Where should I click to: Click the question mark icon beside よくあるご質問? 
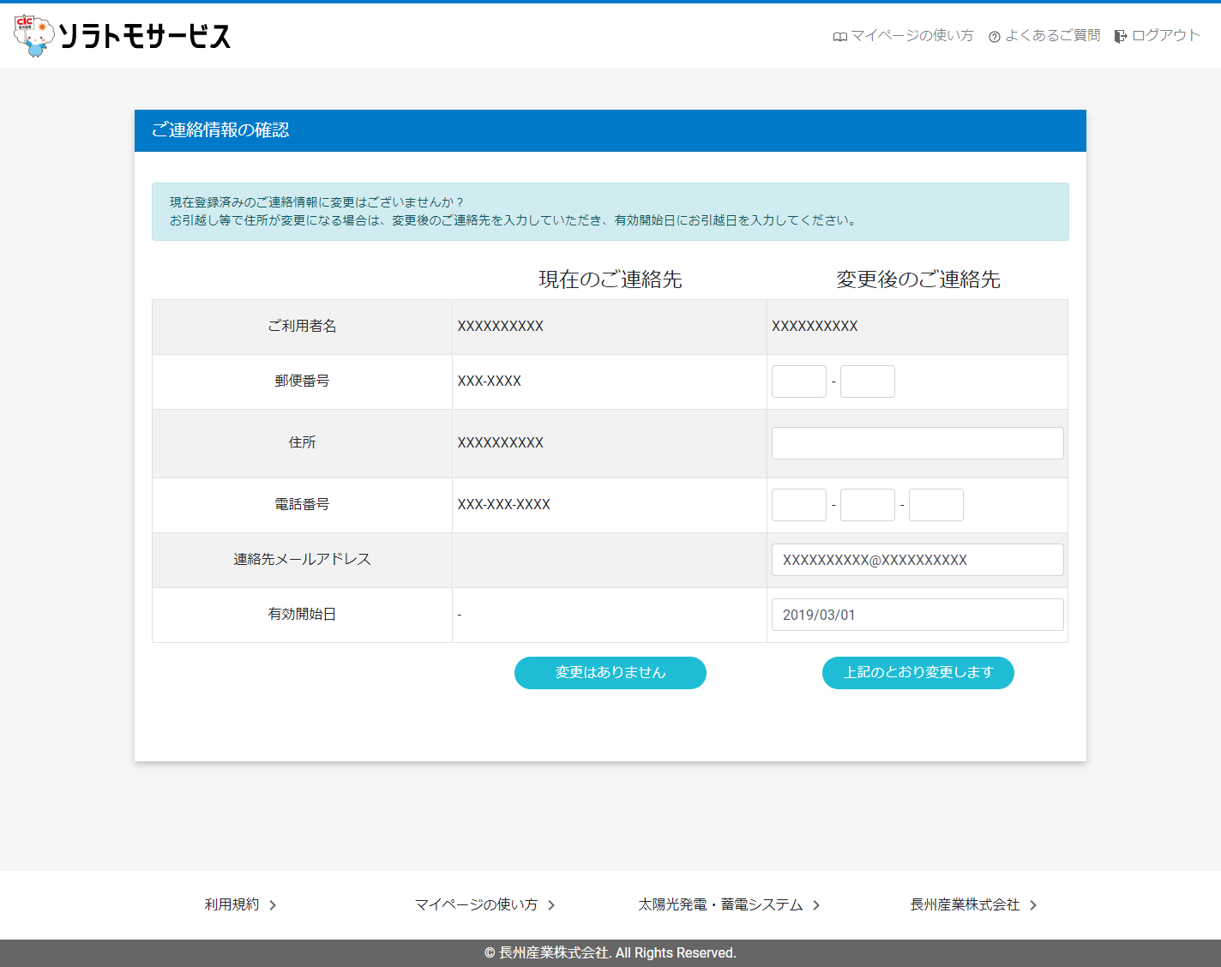995,37
